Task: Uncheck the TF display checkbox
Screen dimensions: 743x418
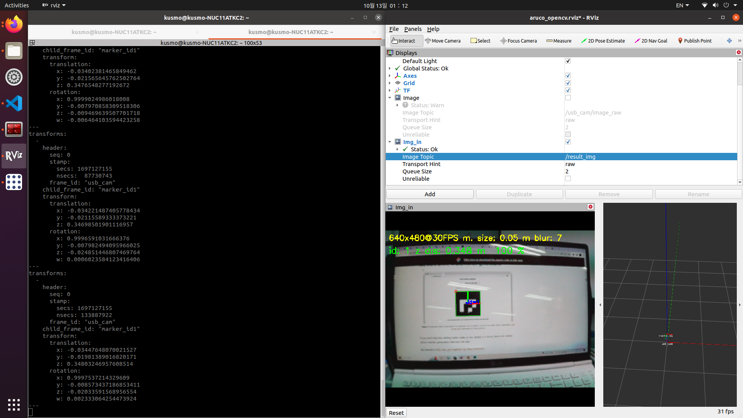Action: click(x=568, y=91)
